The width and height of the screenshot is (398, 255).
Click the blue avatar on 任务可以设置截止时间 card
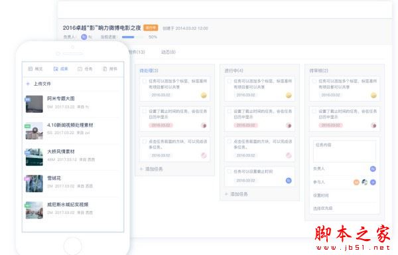(x=289, y=181)
